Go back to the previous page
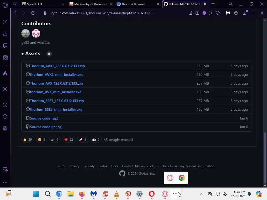This screenshot has height=200, width=267. tap(15, 13)
